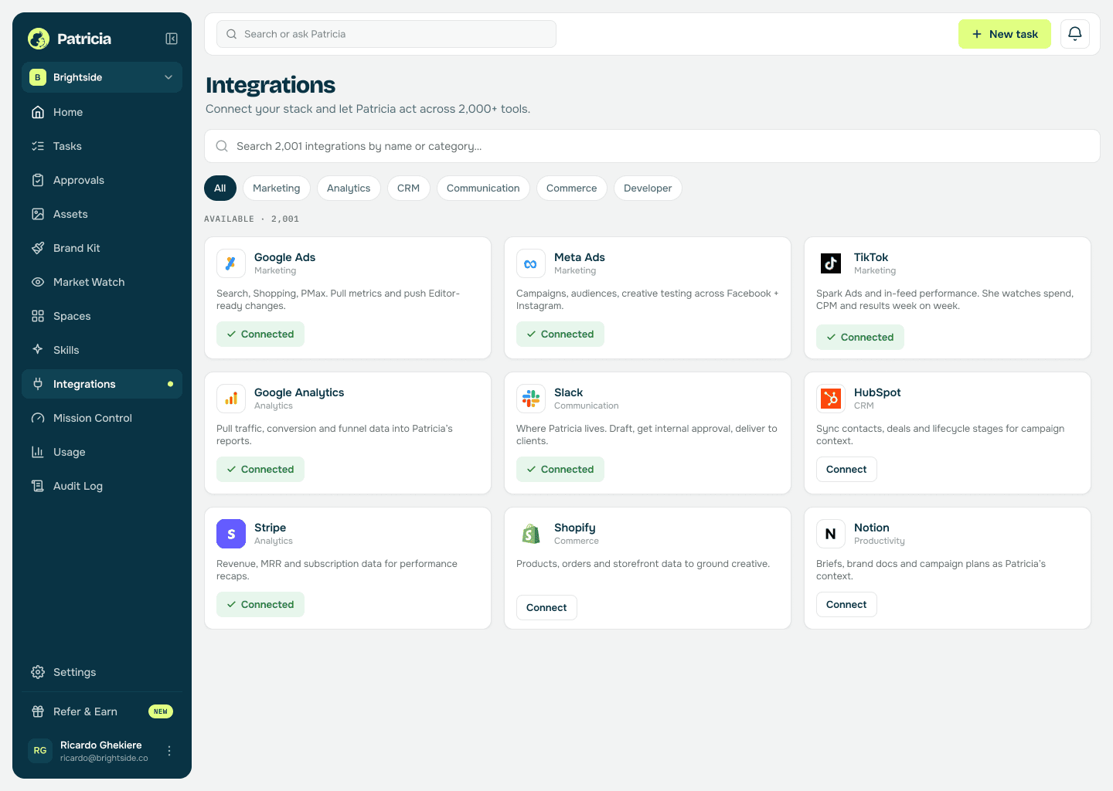Filter integrations by Developer

pos(648,188)
